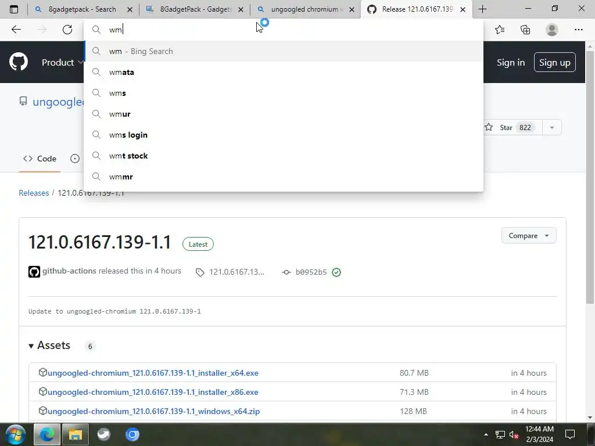Click the star icon to star repository
The width and height of the screenshot is (595, 446).
tap(489, 127)
